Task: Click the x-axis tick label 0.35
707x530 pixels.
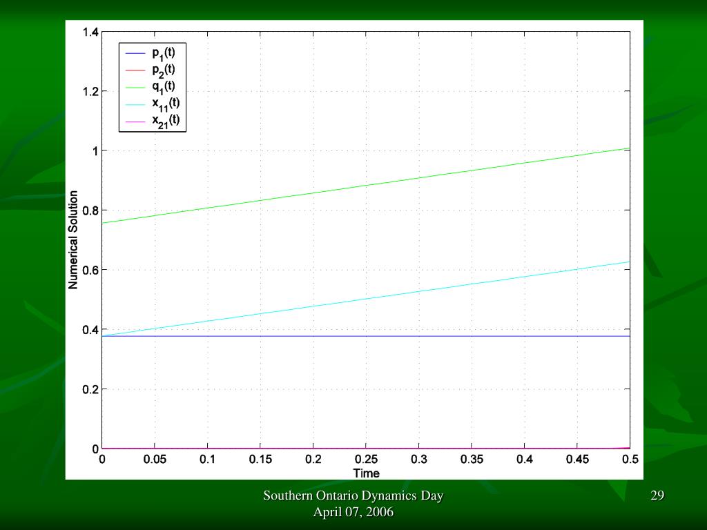Action: (472, 459)
